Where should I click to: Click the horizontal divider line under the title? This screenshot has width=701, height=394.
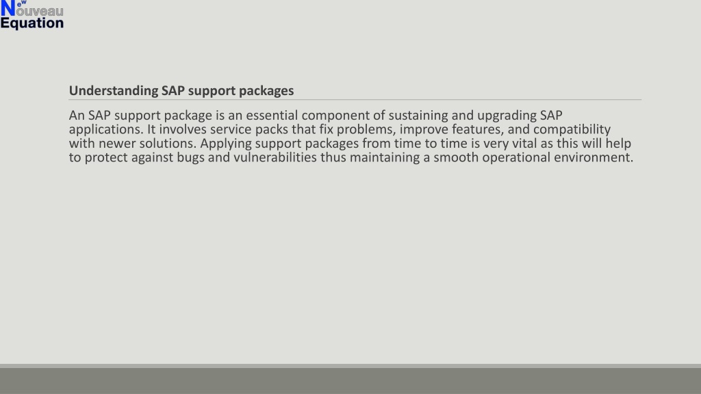point(355,100)
